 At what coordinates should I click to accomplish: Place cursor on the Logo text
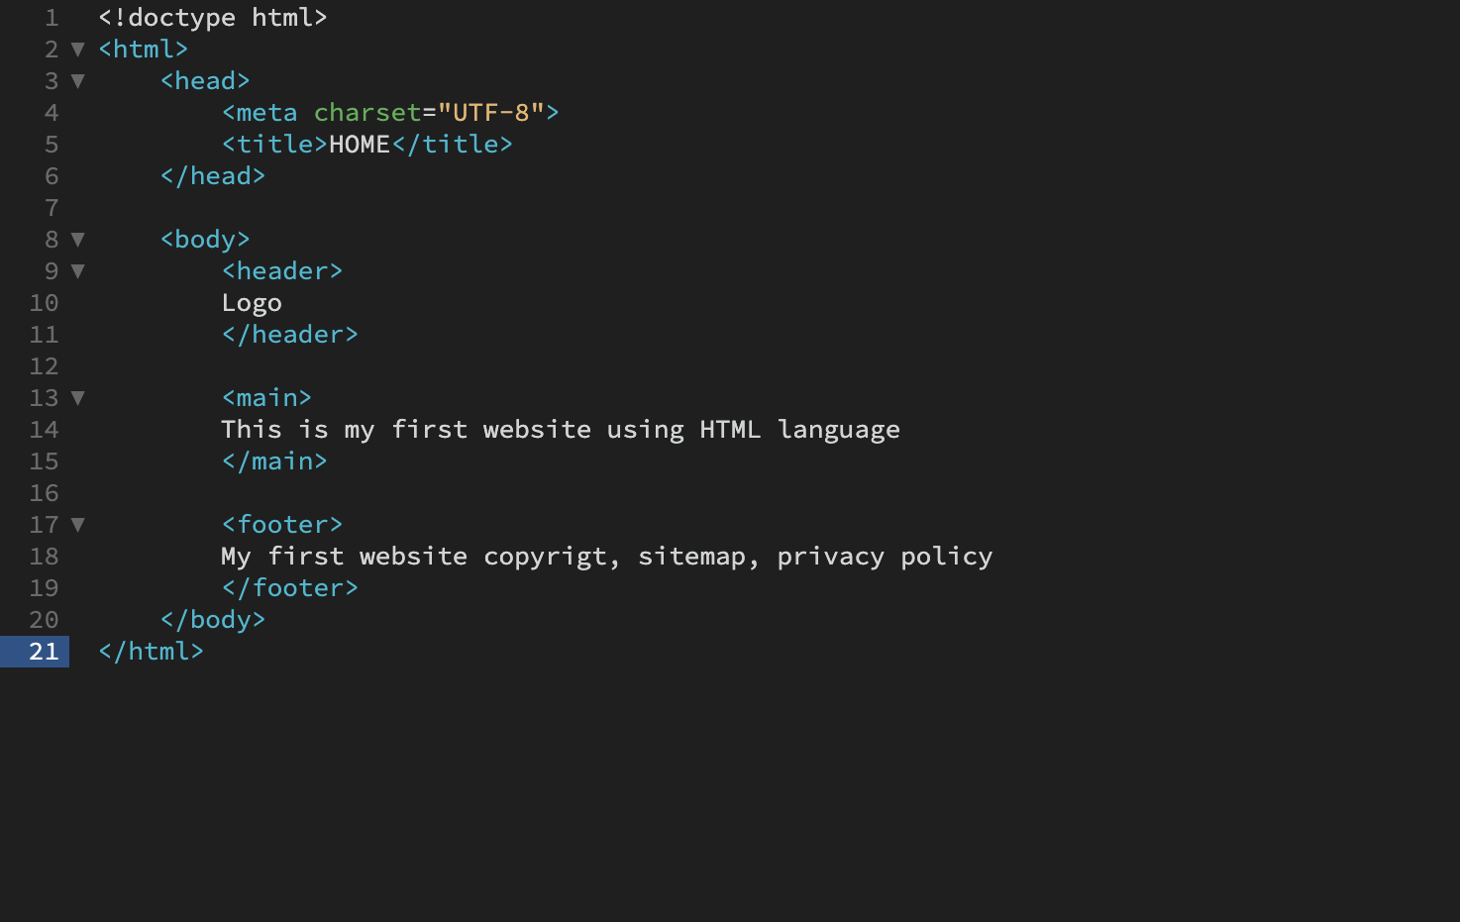(x=252, y=303)
